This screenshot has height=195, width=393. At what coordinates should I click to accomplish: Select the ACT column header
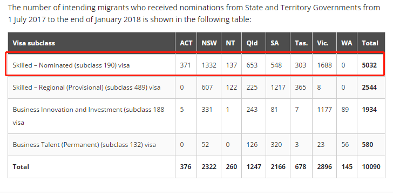[186, 43]
